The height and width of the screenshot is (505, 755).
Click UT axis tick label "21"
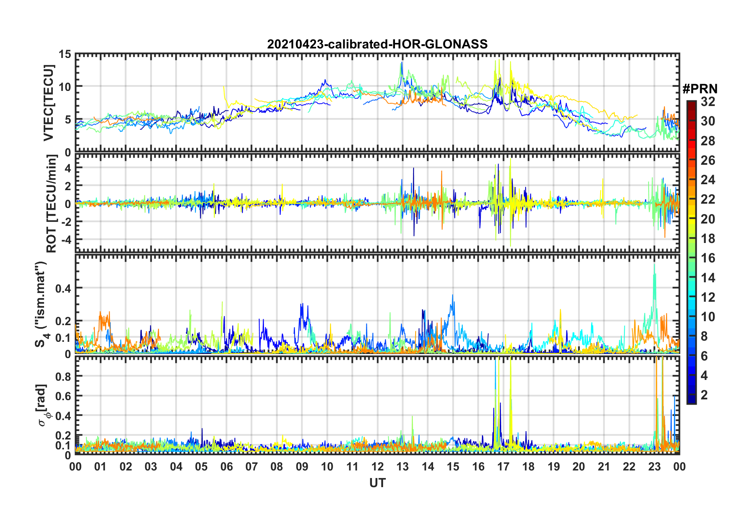tap(604, 466)
